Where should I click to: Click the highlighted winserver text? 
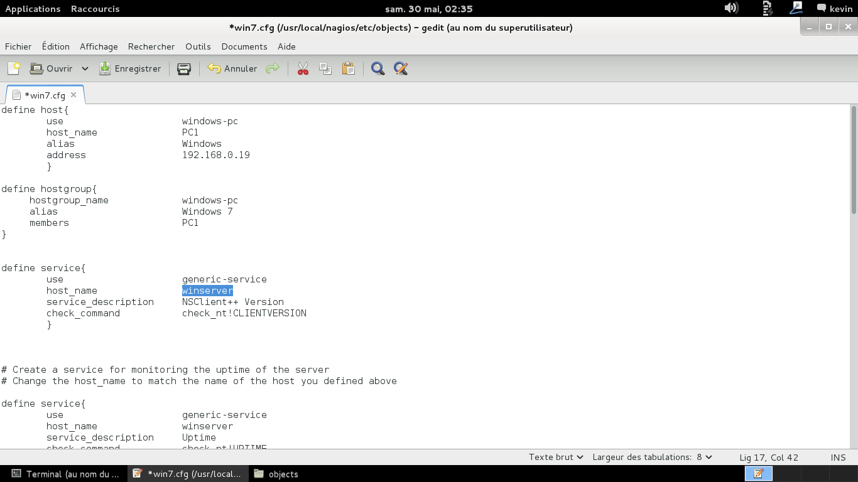207,291
